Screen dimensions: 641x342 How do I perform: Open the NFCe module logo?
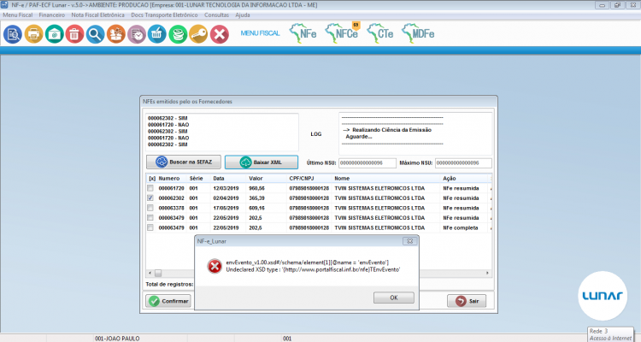tap(342, 32)
